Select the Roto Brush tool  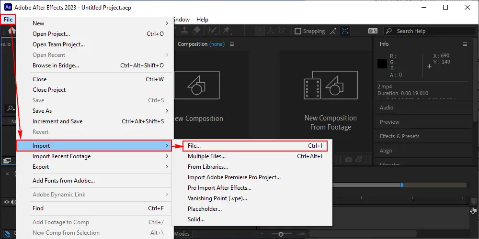(x=211, y=31)
